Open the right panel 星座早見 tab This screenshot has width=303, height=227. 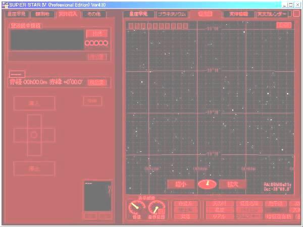pyautogui.click(x=138, y=14)
